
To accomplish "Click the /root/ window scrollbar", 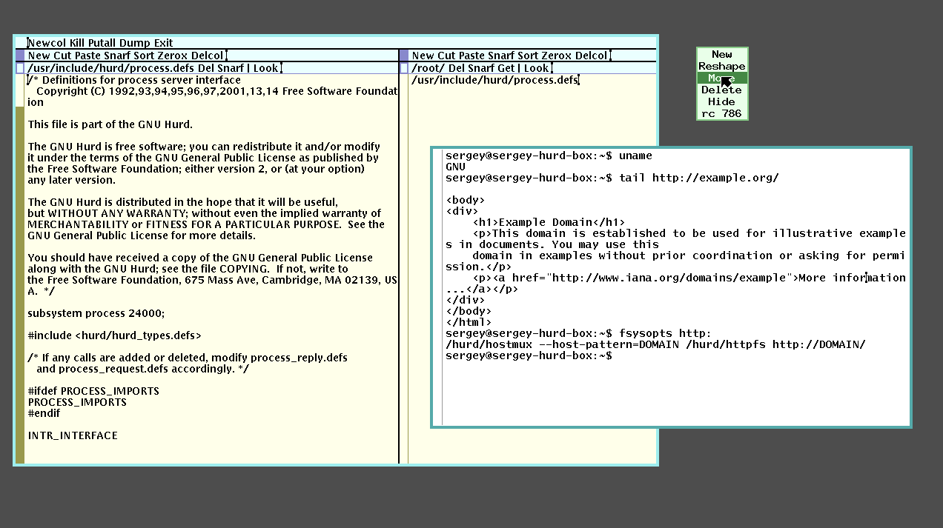I will [404, 269].
